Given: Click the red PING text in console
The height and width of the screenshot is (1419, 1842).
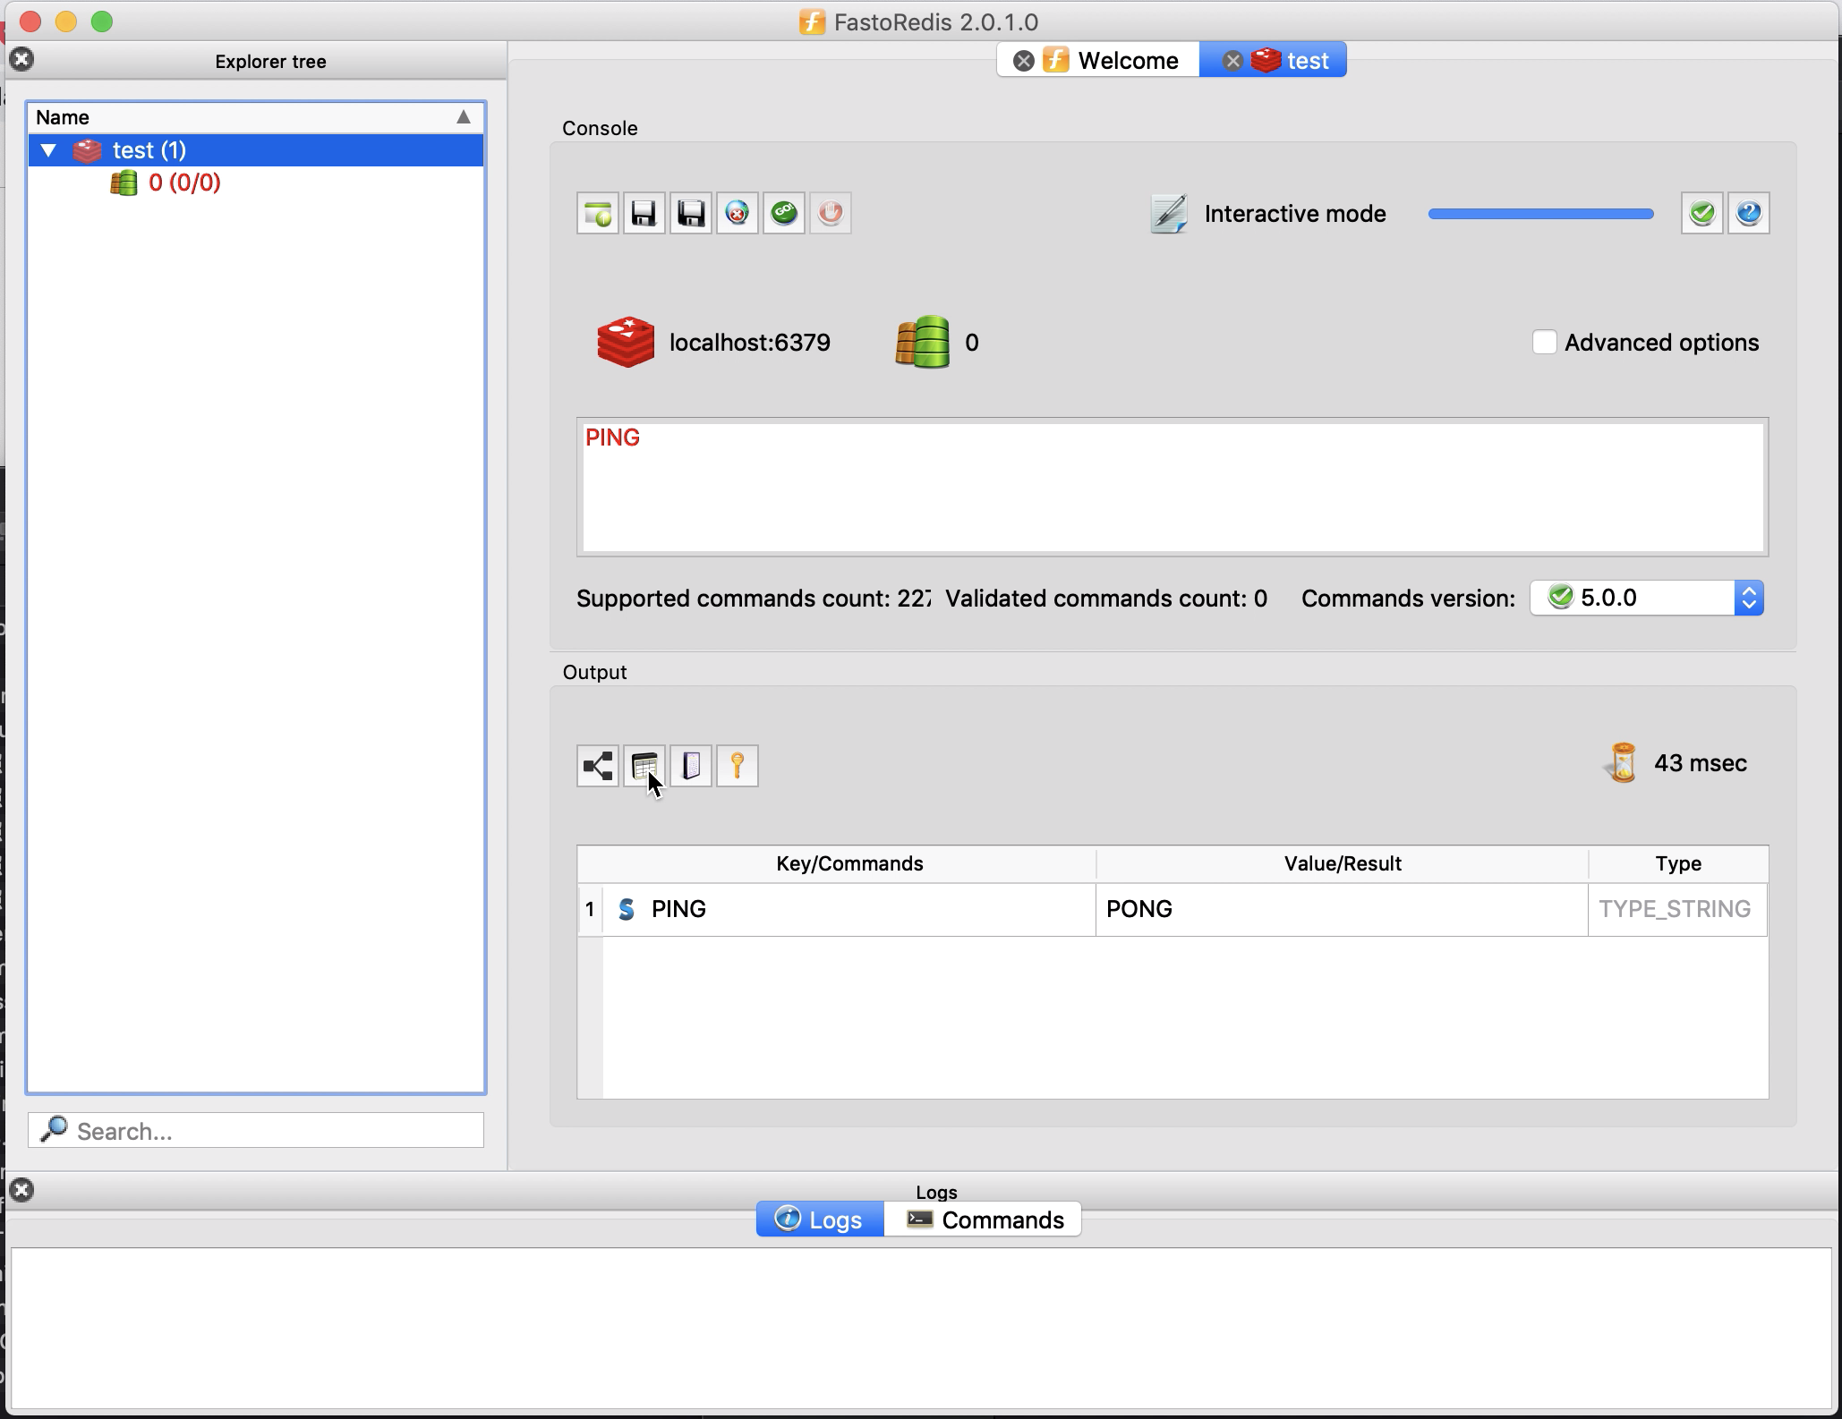Looking at the screenshot, I should (x=613, y=438).
